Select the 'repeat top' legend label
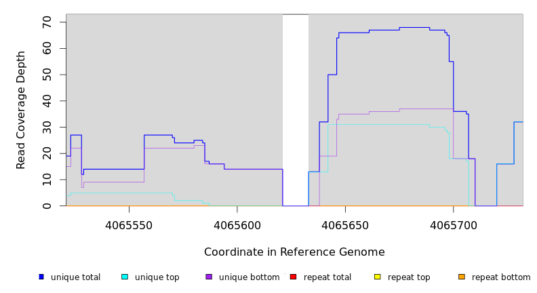The image size is (537, 293). pyautogui.click(x=409, y=277)
